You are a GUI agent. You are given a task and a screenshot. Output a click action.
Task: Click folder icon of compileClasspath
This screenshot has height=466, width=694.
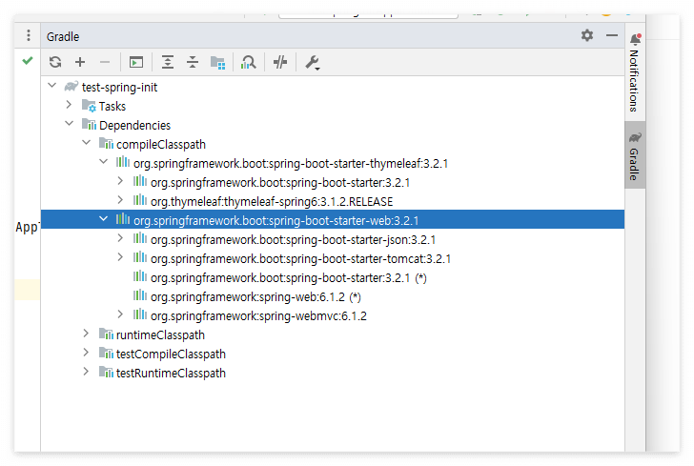click(x=106, y=143)
